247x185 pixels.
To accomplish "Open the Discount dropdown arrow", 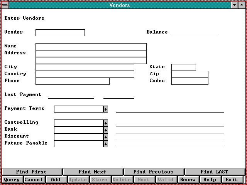I will coord(105,137).
